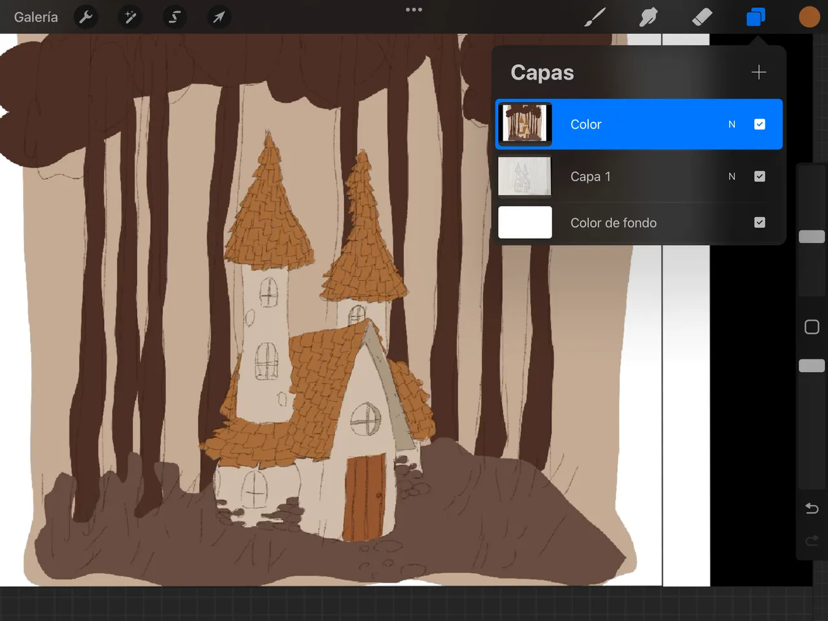Open the Actions wrench menu
Viewport: 828px width, 621px height.
[x=85, y=17]
